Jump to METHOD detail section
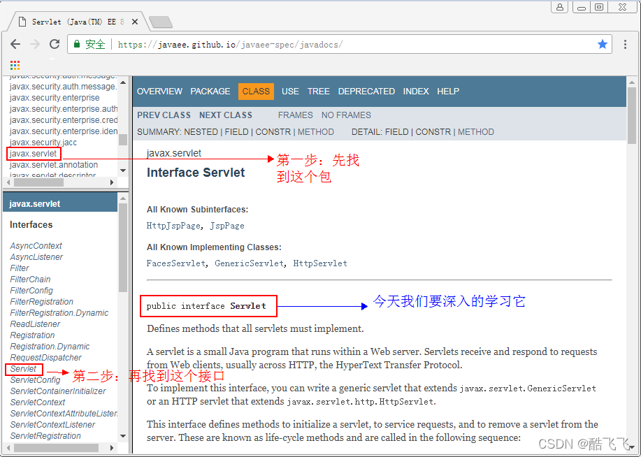The image size is (641, 457). [x=476, y=132]
